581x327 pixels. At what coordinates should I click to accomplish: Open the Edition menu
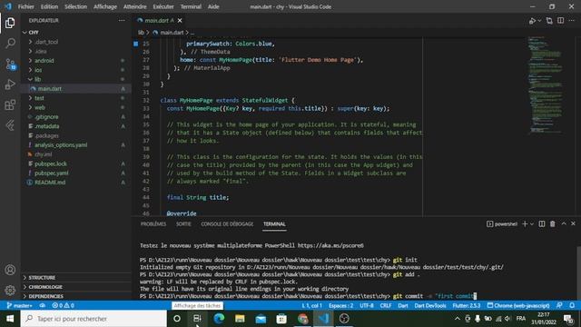click(49, 6)
